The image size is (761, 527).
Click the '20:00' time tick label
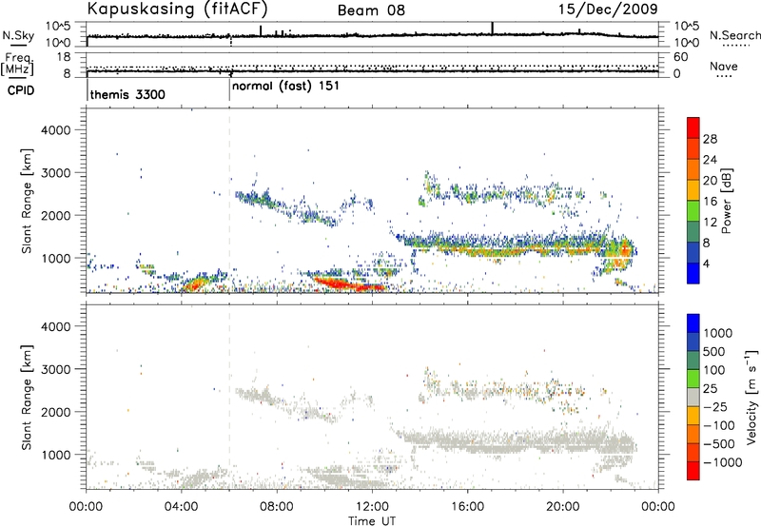pyautogui.click(x=563, y=507)
